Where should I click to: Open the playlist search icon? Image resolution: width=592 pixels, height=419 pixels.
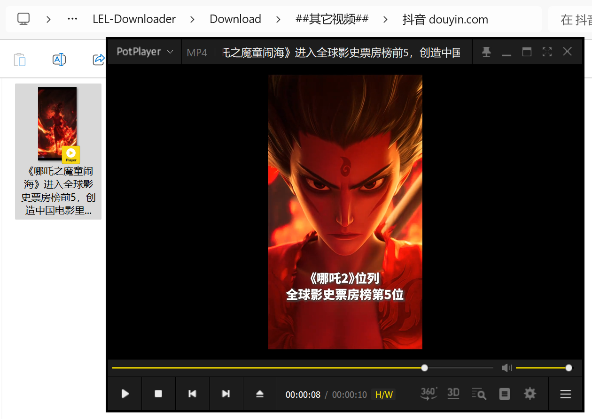click(479, 394)
